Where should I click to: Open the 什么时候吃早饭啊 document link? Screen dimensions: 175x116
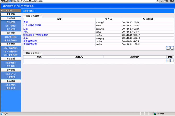[32, 25]
